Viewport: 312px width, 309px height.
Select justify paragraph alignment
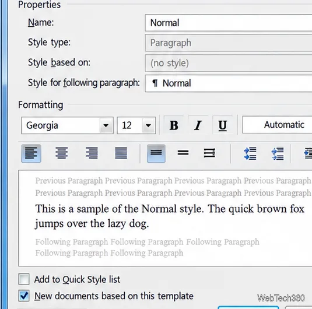(x=121, y=153)
